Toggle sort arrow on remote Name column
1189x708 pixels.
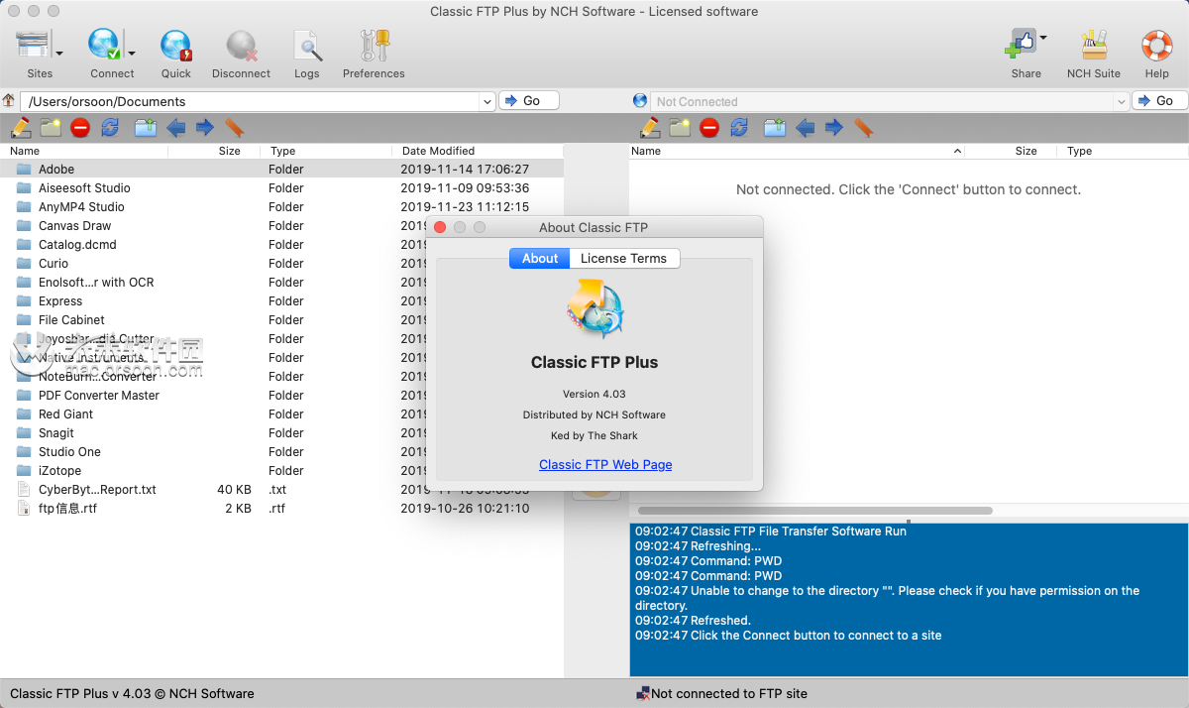pyautogui.click(x=957, y=151)
